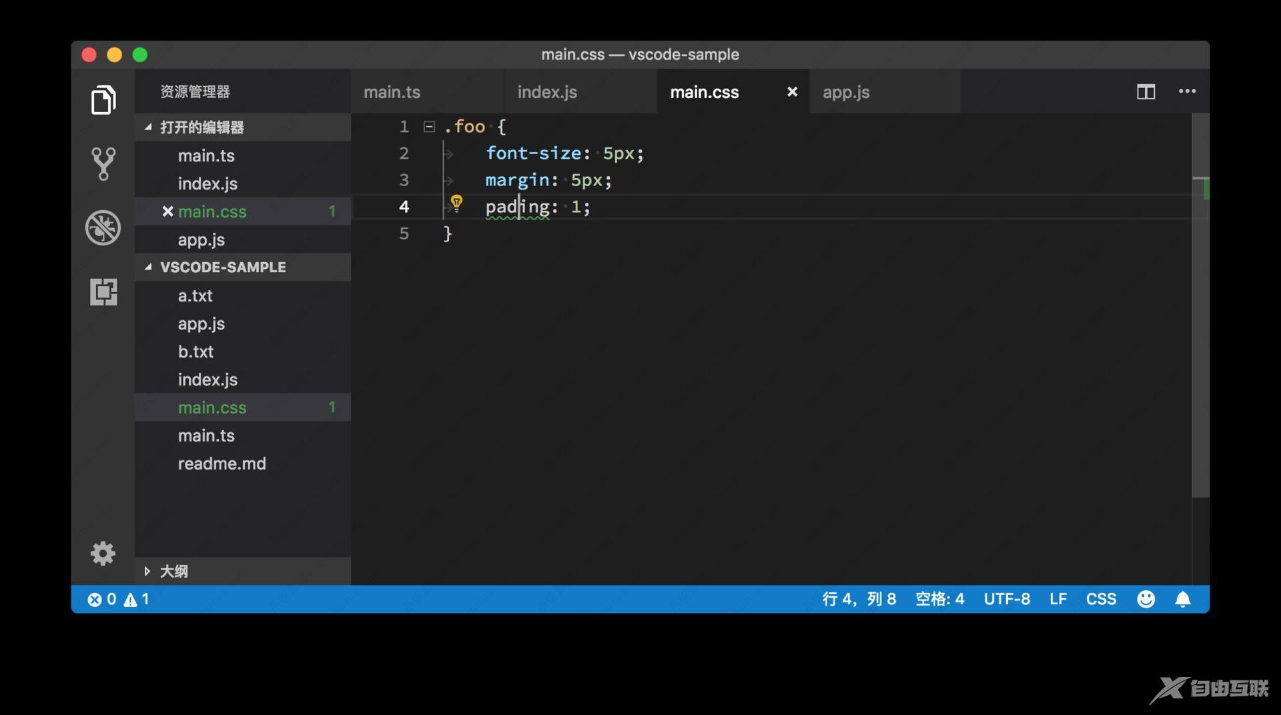Open the Manage gear menu
This screenshot has width=1281, height=715.
(x=103, y=553)
